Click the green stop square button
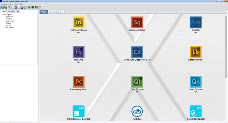Viewport: 228px width, 123px height. [33, 7]
